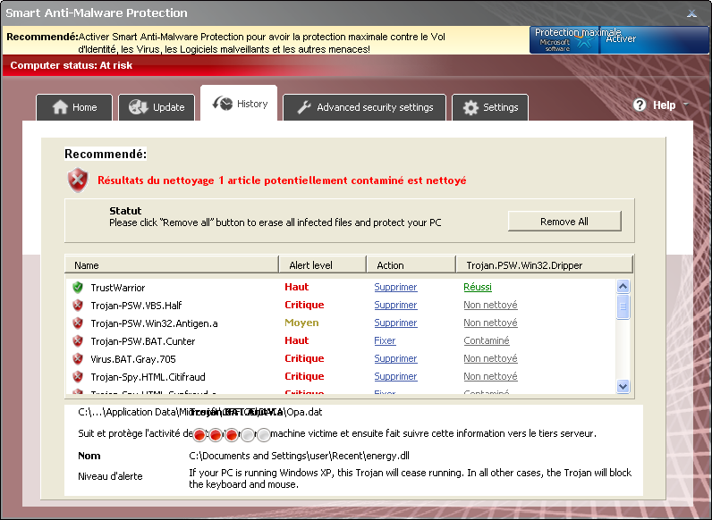Screen dimensions: 712x520
Task: Click Supprimer link for TrustWarrior
Action: [395, 287]
